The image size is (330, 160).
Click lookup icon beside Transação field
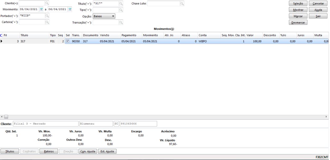pyautogui.click(x=121, y=23)
